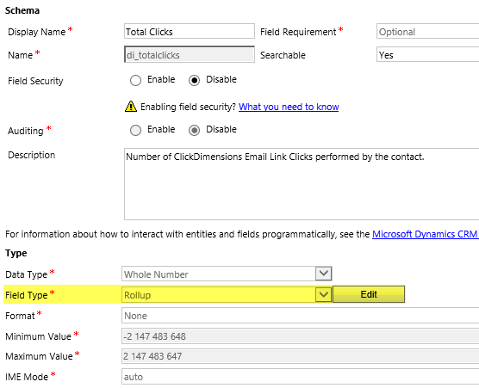This screenshot has width=479, height=388.
Task: Open the Field Type dropdown arrow
Action: click(x=324, y=295)
